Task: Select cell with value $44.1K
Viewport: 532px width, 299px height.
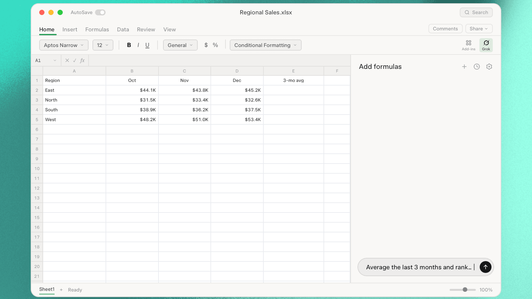Action: click(x=132, y=90)
